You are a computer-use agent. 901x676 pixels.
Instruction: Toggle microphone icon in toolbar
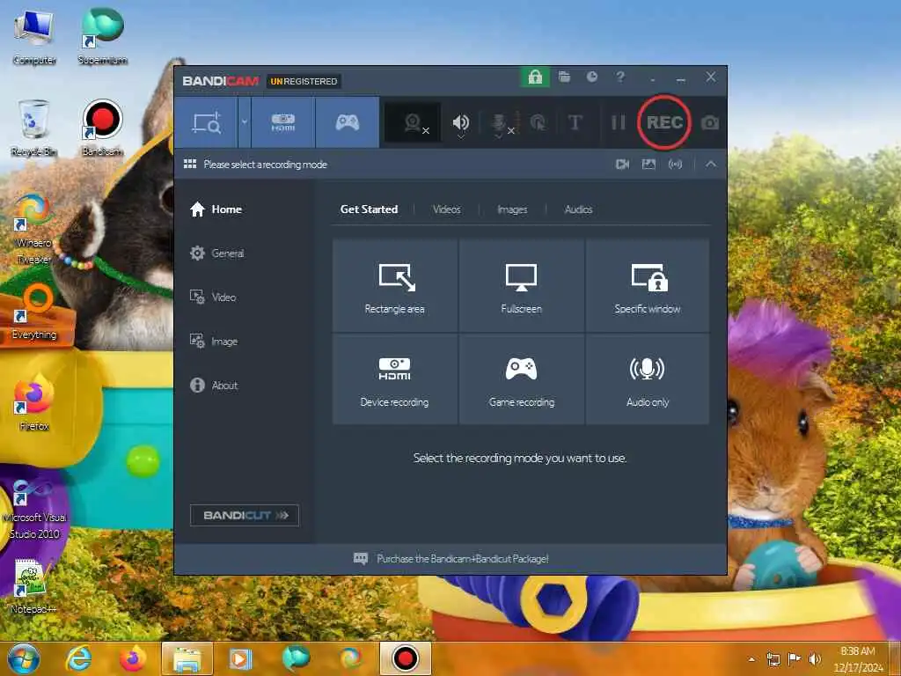pyautogui.click(x=500, y=123)
